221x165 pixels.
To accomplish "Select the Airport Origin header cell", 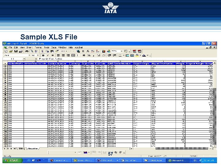I will [142, 64].
